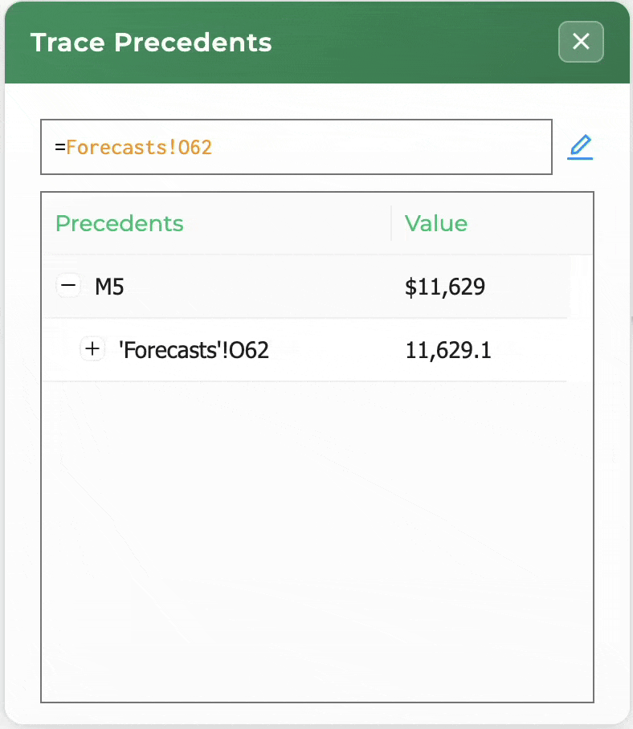Click the M5 cell reference label
The image size is (633, 729).
pos(109,287)
